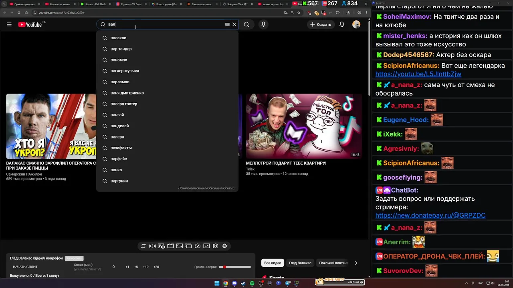Open Windows Start menu
Screen dimensions: 513x288
pyautogui.click(x=217, y=283)
